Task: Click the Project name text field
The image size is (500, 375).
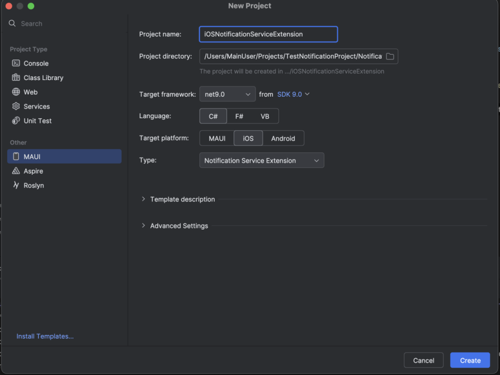Action: 269,34
